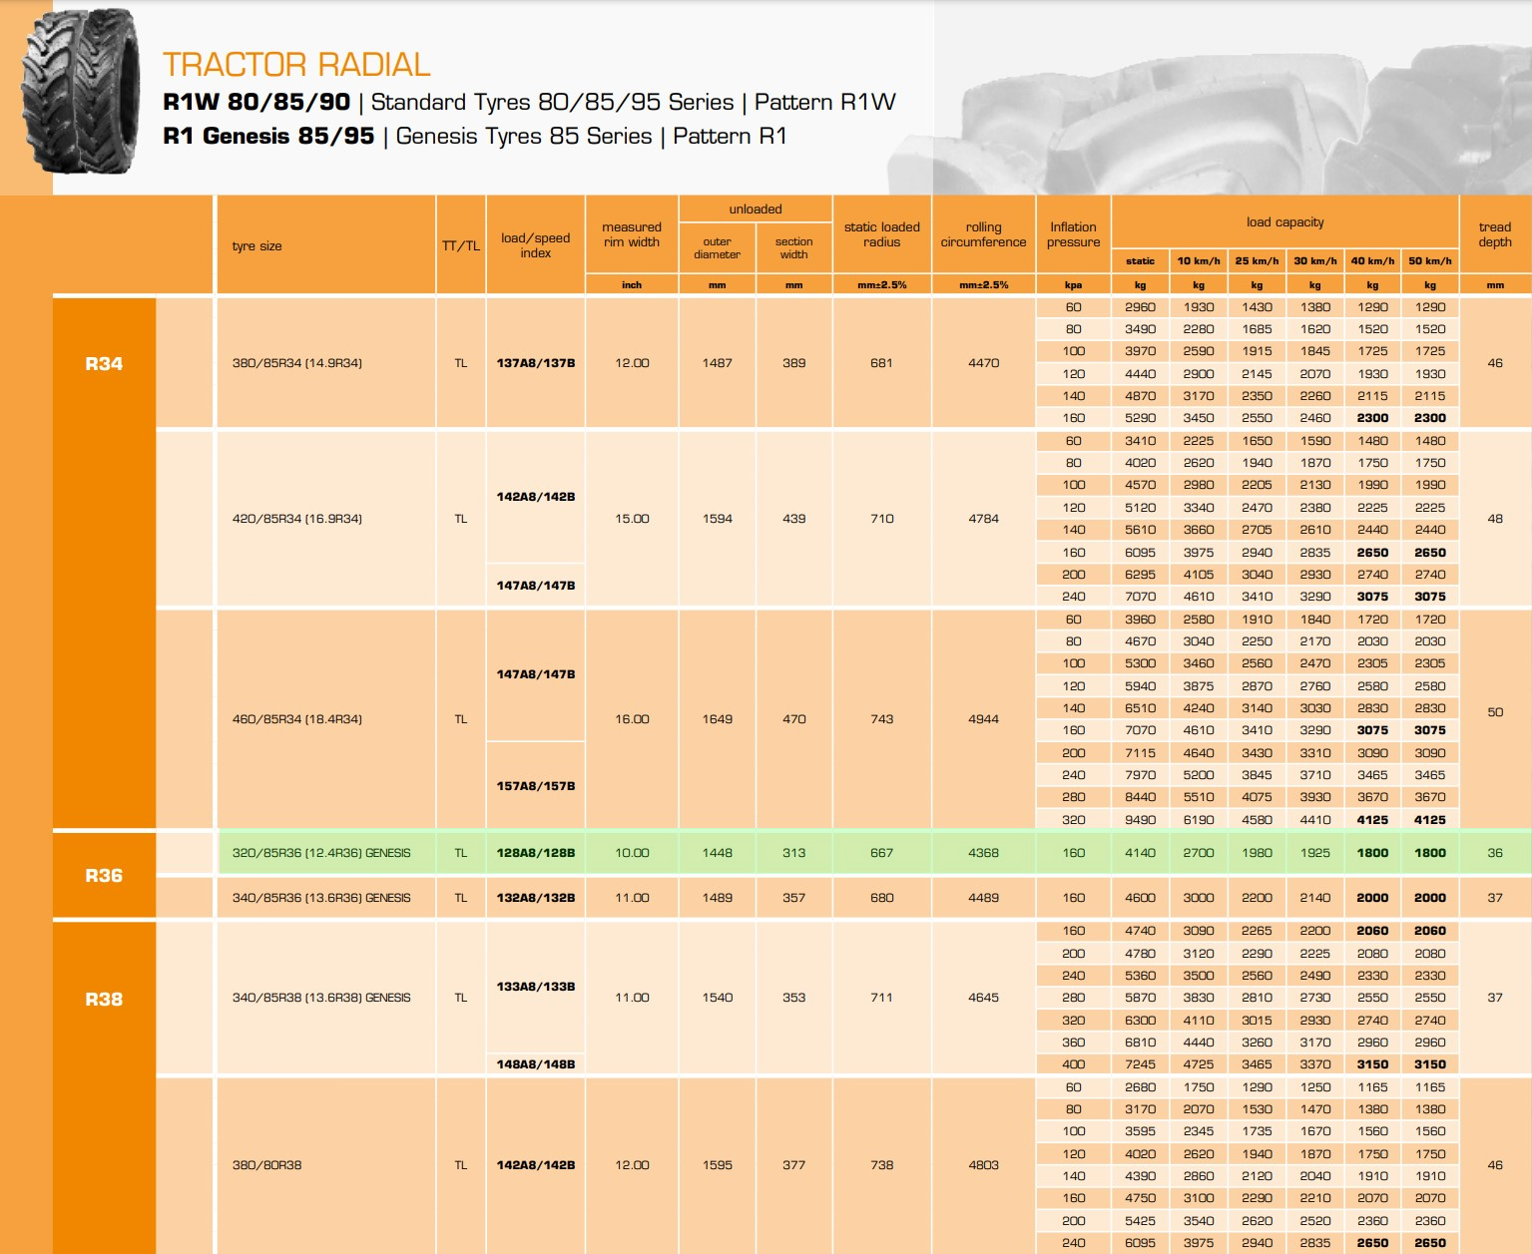Click the 137A8/137B load index cell
The width and height of the screenshot is (1532, 1254).
[x=536, y=363]
